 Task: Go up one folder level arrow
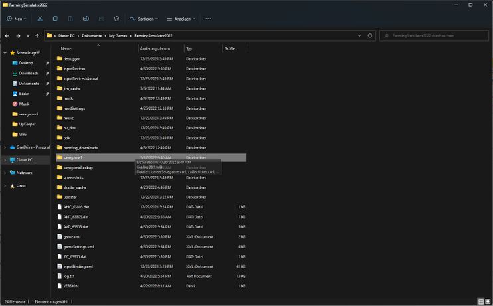coord(37,36)
